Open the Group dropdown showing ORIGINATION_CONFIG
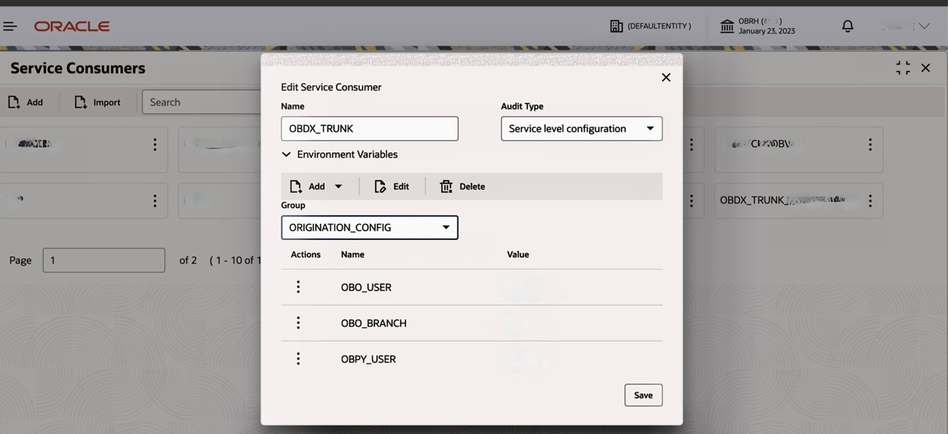 447,227
